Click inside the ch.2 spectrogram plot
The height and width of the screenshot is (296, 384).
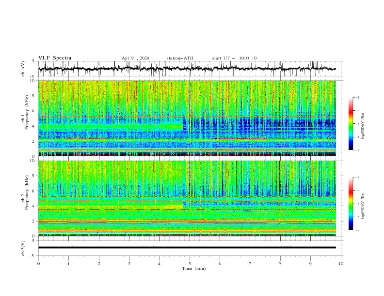(x=187, y=198)
